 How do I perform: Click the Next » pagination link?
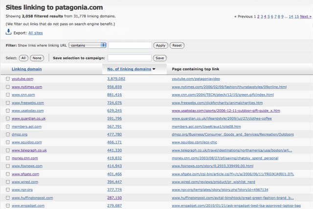306,17
